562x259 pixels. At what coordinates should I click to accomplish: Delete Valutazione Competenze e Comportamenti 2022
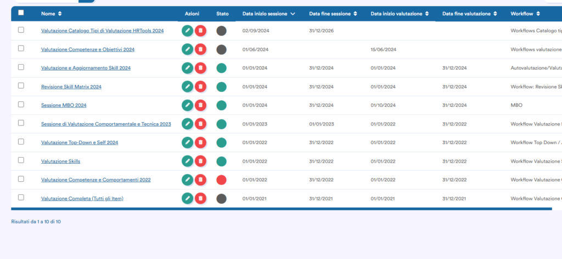tap(200, 180)
